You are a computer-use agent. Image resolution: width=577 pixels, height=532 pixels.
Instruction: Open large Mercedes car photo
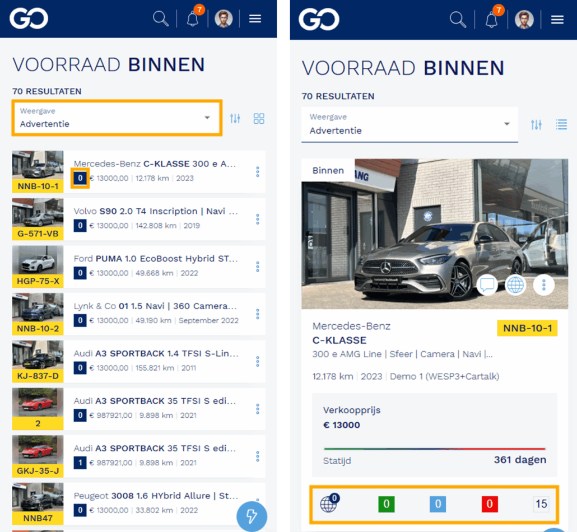click(x=435, y=234)
